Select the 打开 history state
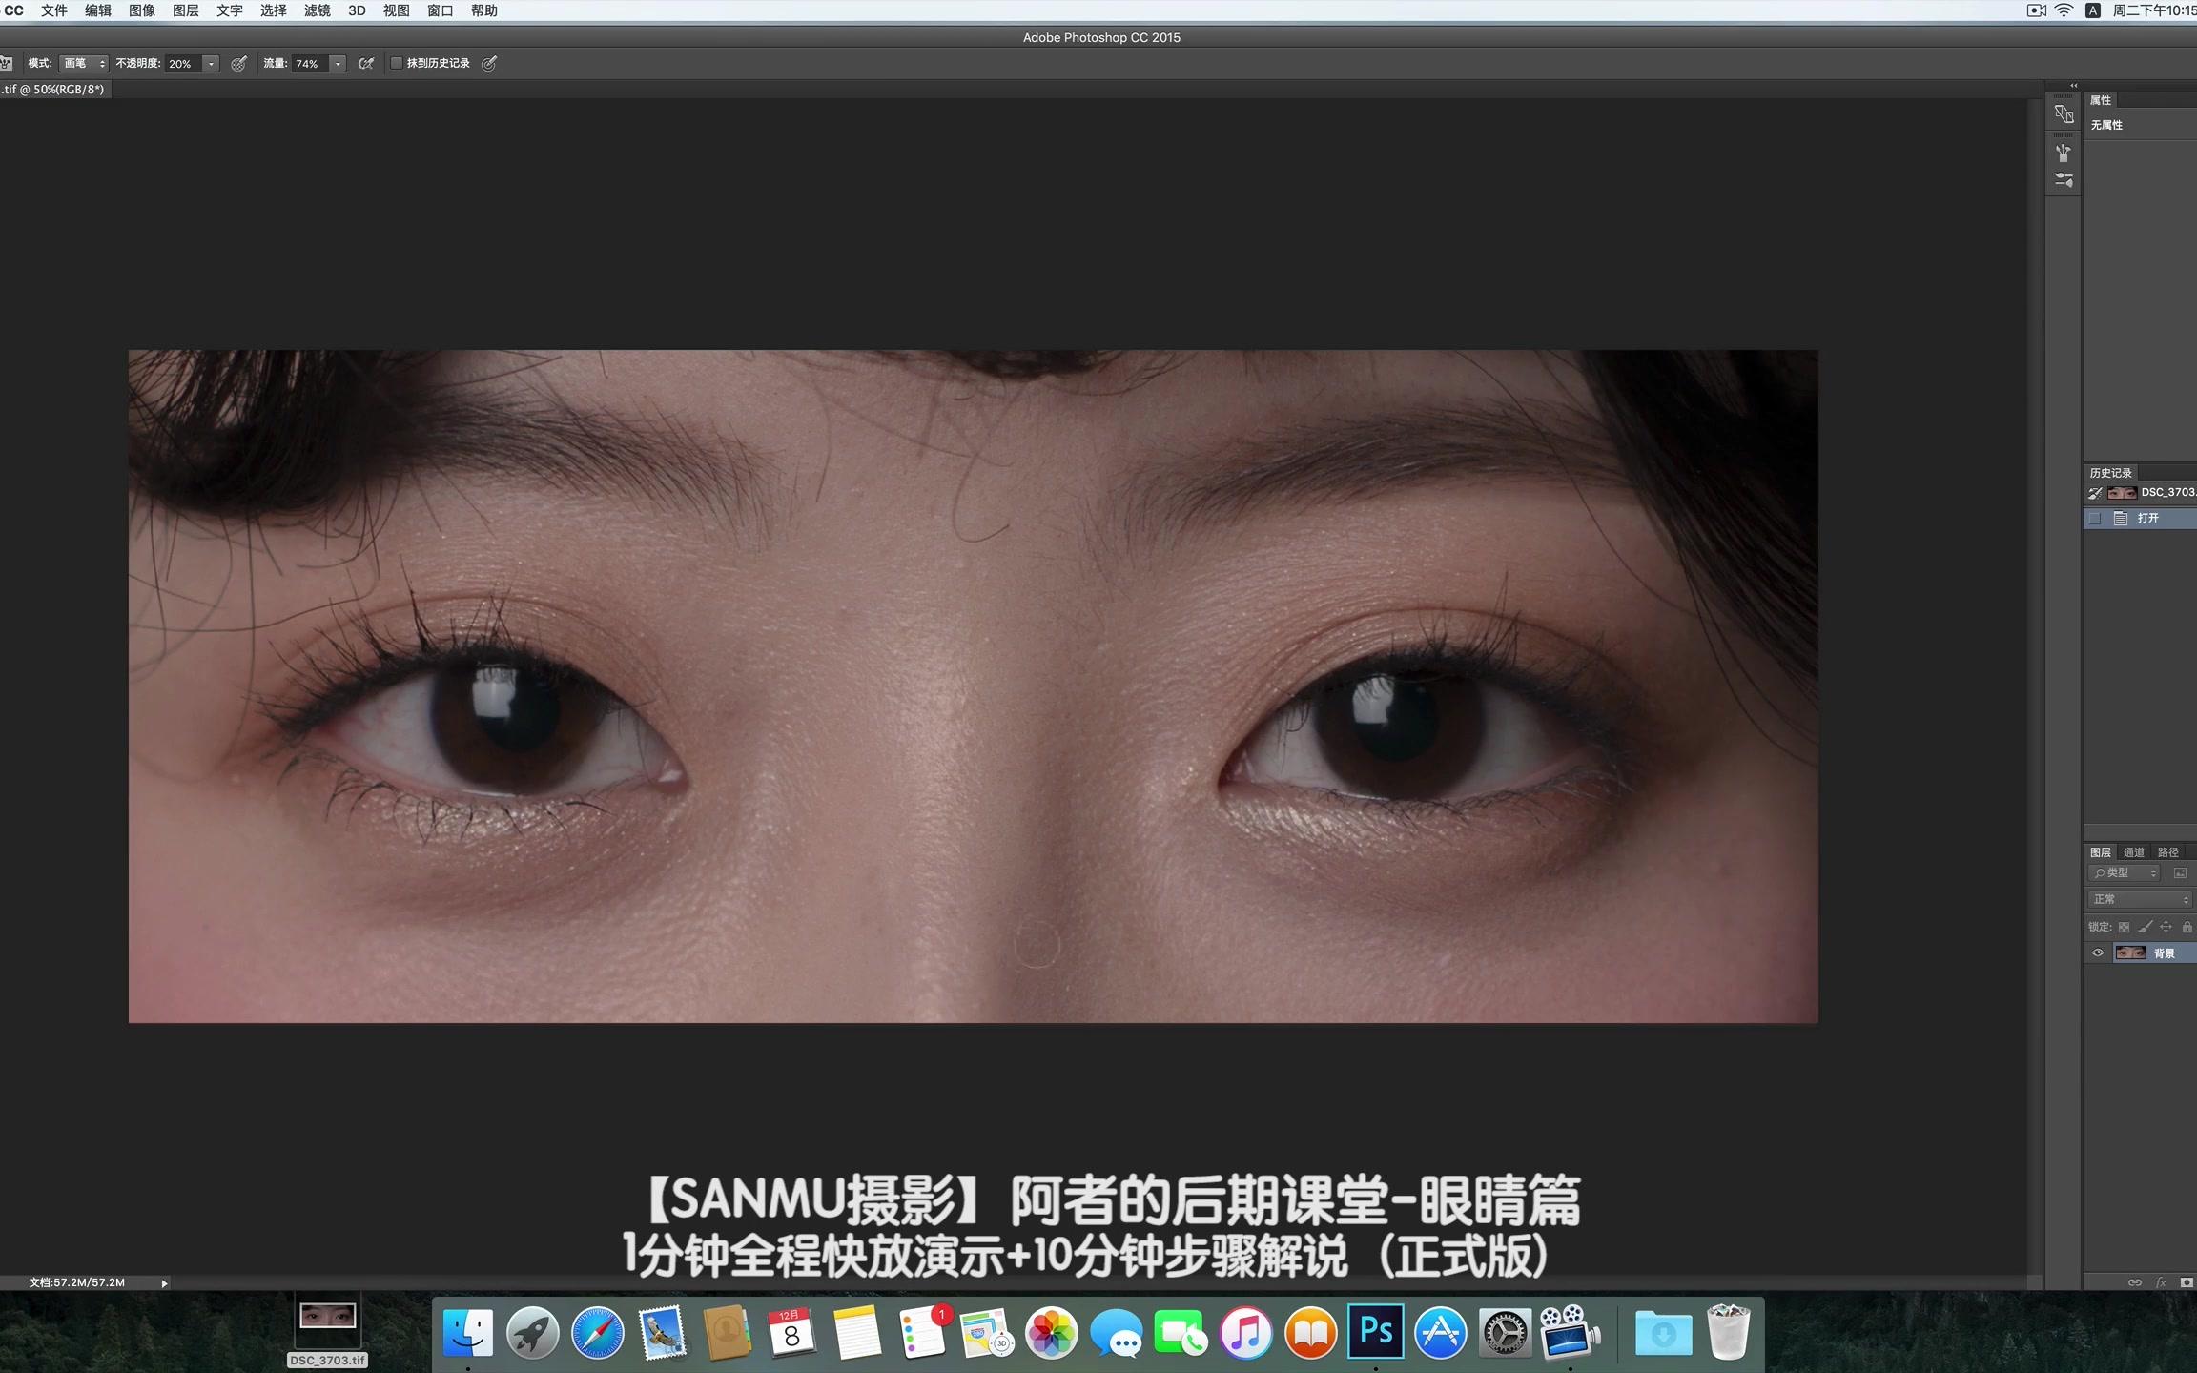 (x=2148, y=519)
